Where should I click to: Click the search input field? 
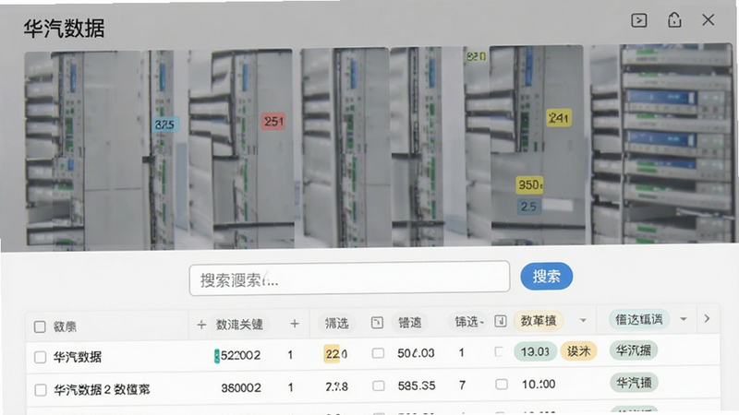click(349, 279)
